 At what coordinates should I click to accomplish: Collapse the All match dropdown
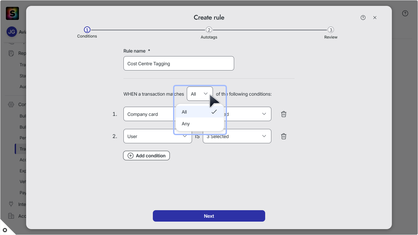tap(200, 94)
